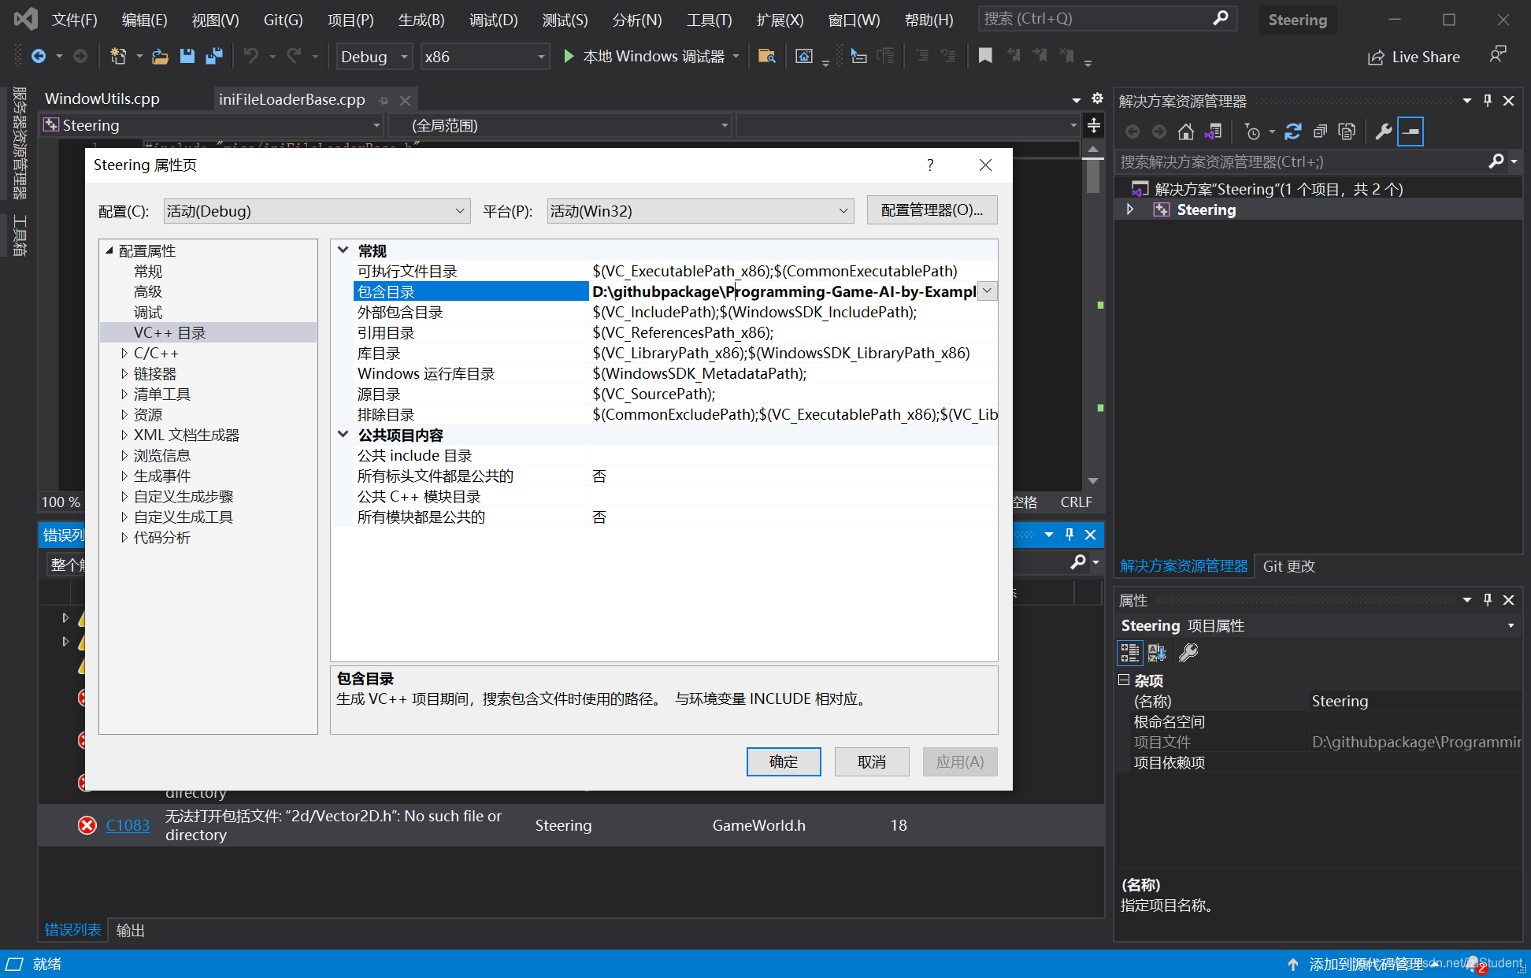Expand the C/C++ configuration tree item
The width and height of the screenshot is (1531, 978).
[126, 354]
